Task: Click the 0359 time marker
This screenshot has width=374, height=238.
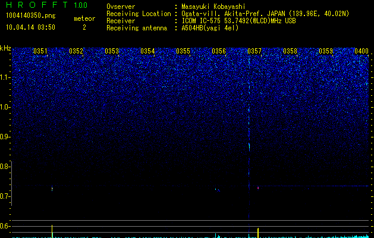Action: click(326, 51)
